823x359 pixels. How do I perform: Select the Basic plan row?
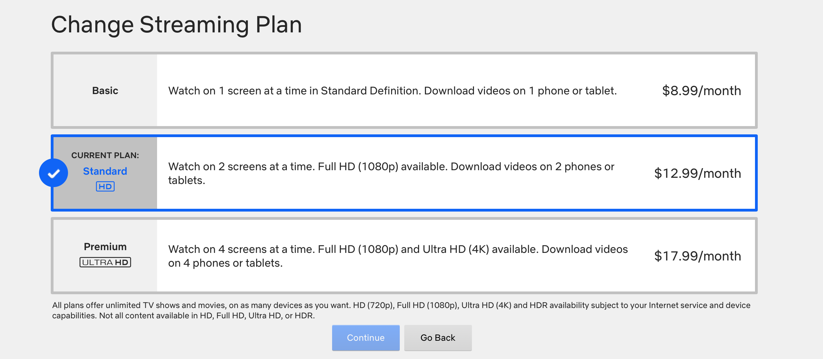(404, 90)
